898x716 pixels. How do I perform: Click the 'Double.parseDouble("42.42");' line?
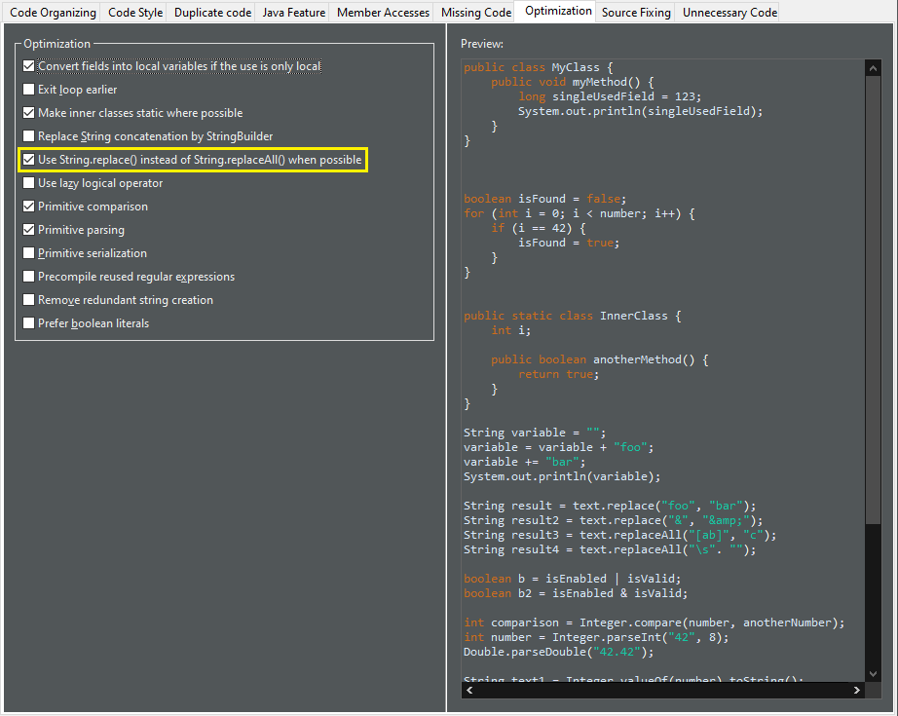(558, 652)
